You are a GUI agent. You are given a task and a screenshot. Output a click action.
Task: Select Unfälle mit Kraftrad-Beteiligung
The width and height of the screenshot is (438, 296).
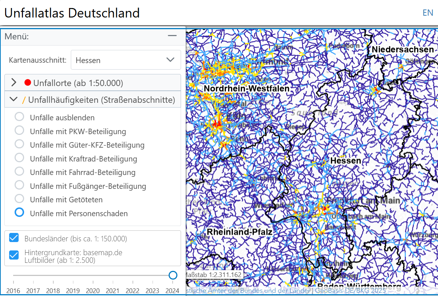pos(19,158)
